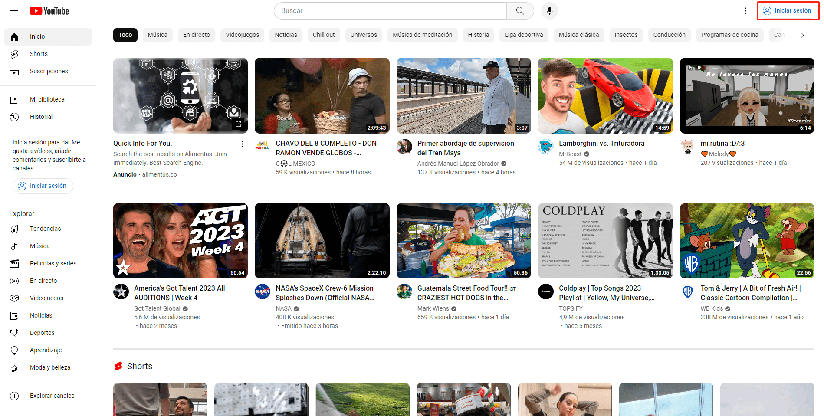
Task: Open Explorar canales in the sidebar
Action: click(48, 396)
